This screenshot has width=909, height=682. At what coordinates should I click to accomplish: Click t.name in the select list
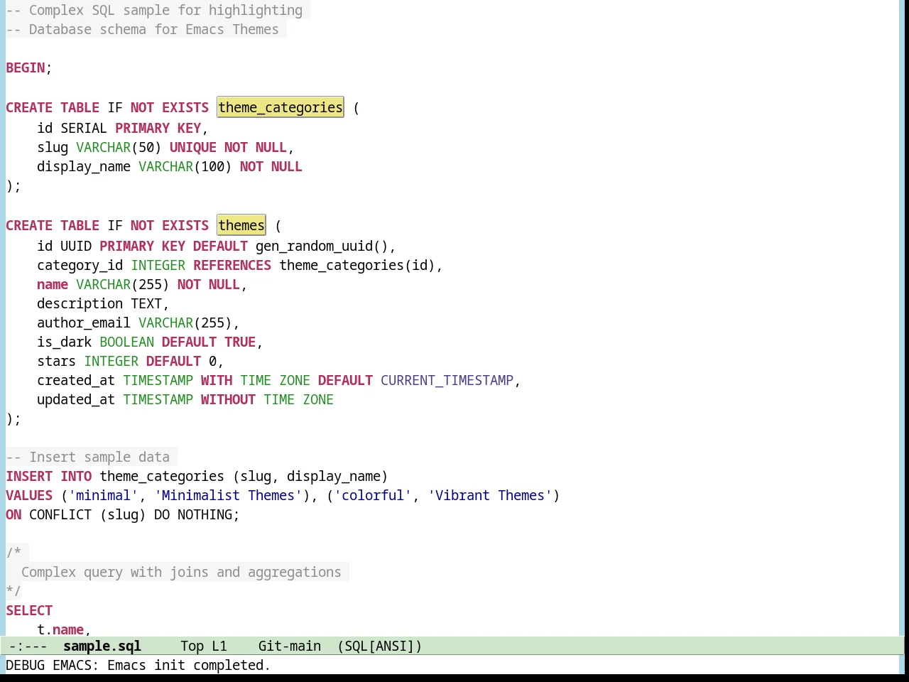[x=60, y=629]
